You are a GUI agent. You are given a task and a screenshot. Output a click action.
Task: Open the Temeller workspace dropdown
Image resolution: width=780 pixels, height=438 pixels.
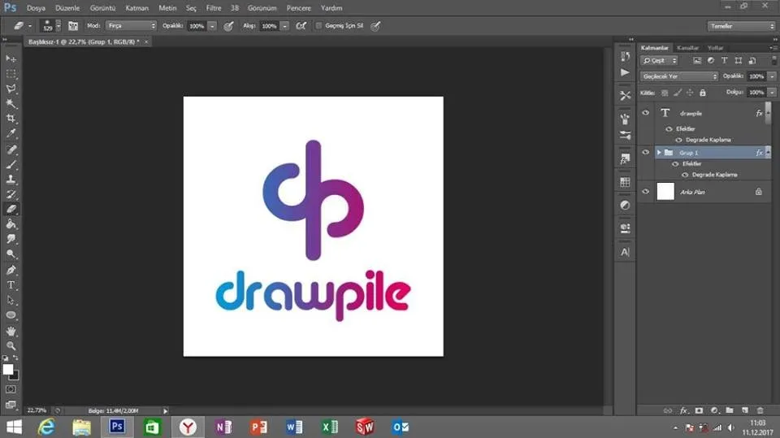tap(741, 26)
